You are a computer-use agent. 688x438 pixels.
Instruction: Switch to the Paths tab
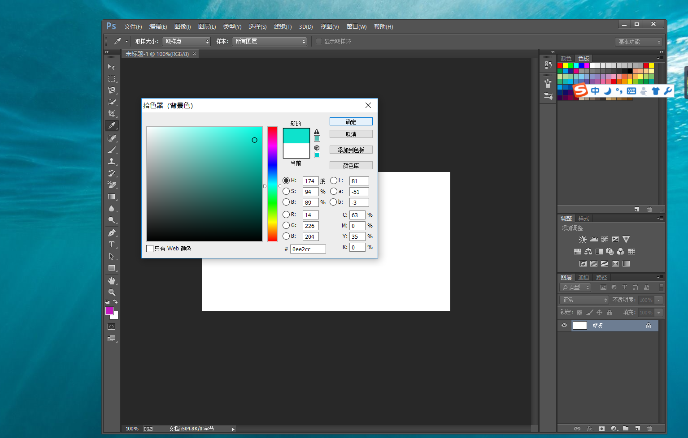tap(601, 278)
